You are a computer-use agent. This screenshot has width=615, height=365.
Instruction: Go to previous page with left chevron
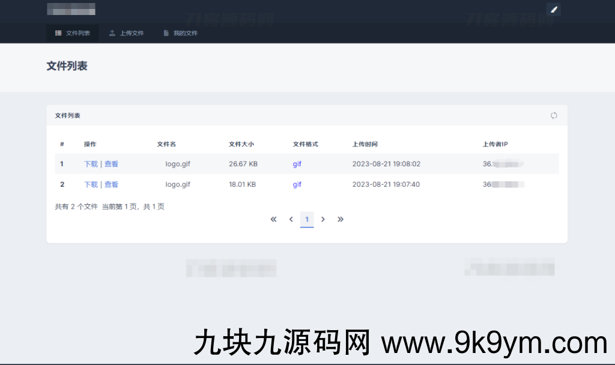pyautogui.click(x=291, y=219)
